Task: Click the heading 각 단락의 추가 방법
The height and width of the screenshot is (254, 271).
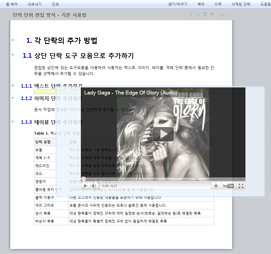Action: pos(66,40)
